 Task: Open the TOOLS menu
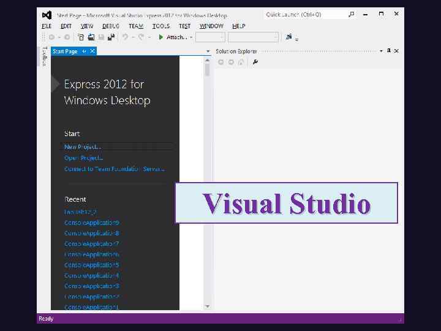(161, 26)
